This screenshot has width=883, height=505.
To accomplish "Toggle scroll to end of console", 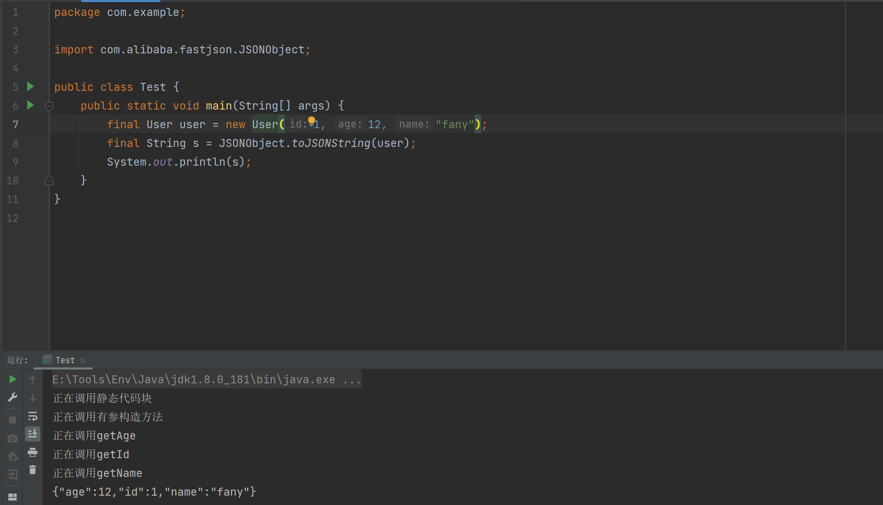I will [33, 434].
